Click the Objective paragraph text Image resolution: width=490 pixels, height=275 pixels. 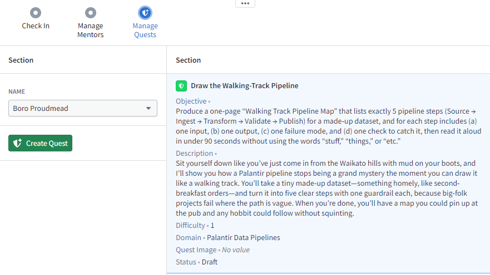tap(328, 126)
